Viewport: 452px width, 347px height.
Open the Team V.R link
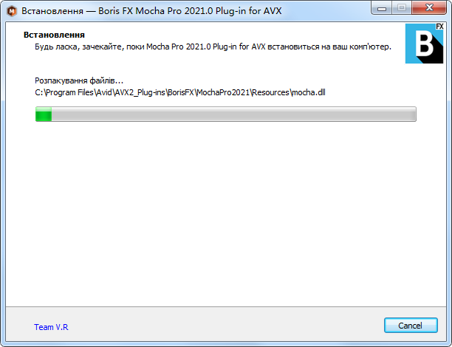pyautogui.click(x=51, y=327)
